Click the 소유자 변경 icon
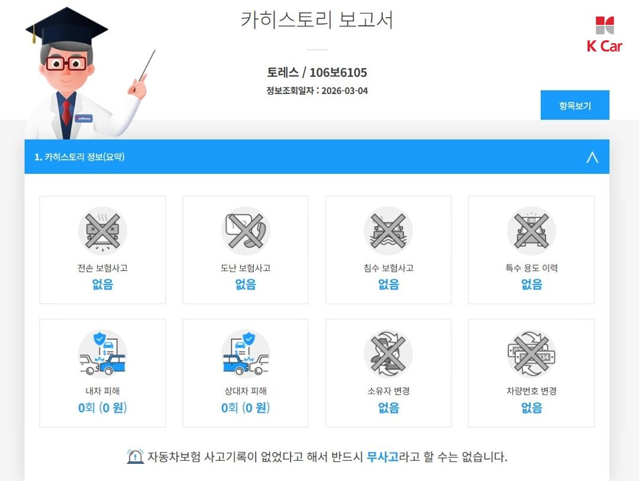Viewport: 639px width, 481px height. (x=388, y=354)
